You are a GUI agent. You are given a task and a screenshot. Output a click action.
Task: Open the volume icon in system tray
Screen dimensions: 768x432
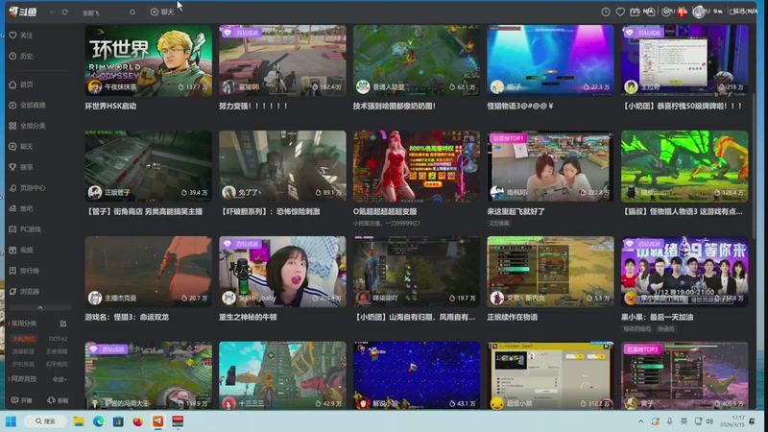click(709, 421)
